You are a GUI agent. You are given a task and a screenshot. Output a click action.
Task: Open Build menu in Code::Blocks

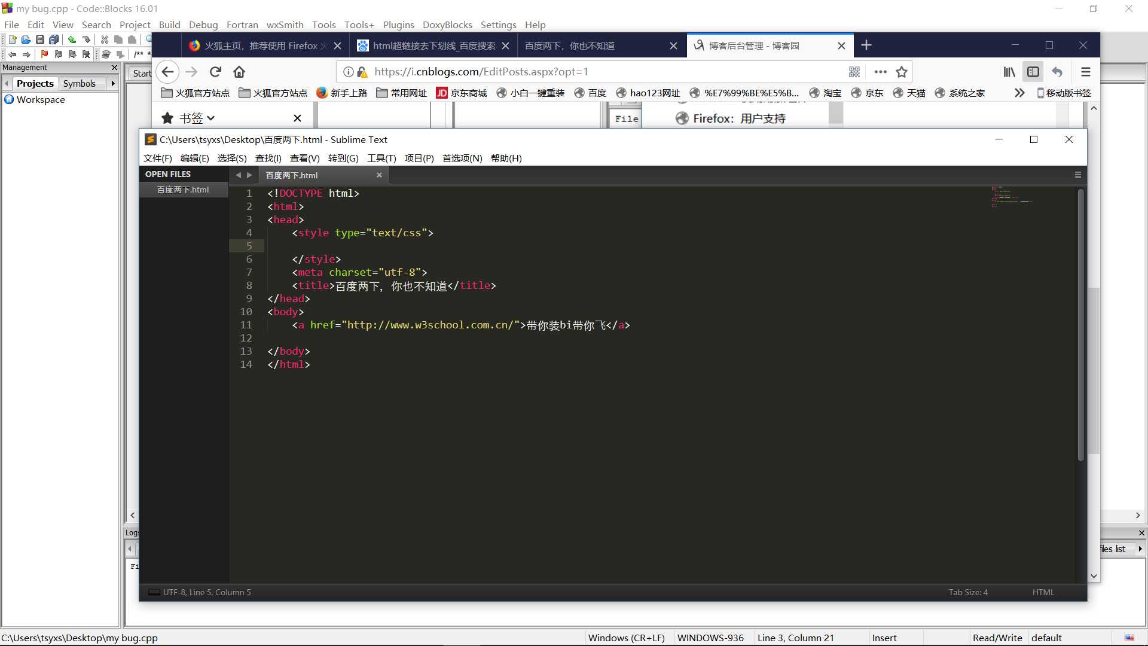click(169, 25)
